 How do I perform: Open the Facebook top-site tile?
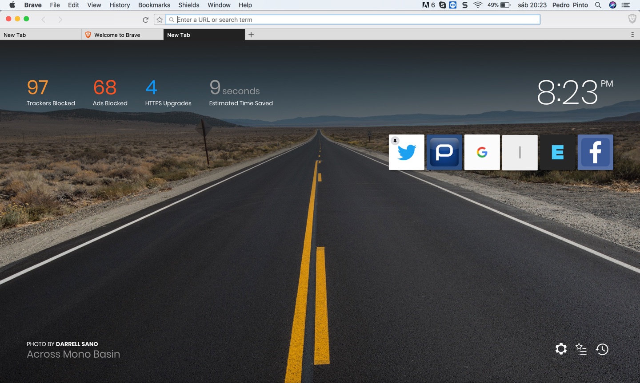click(x=595, y=152)
